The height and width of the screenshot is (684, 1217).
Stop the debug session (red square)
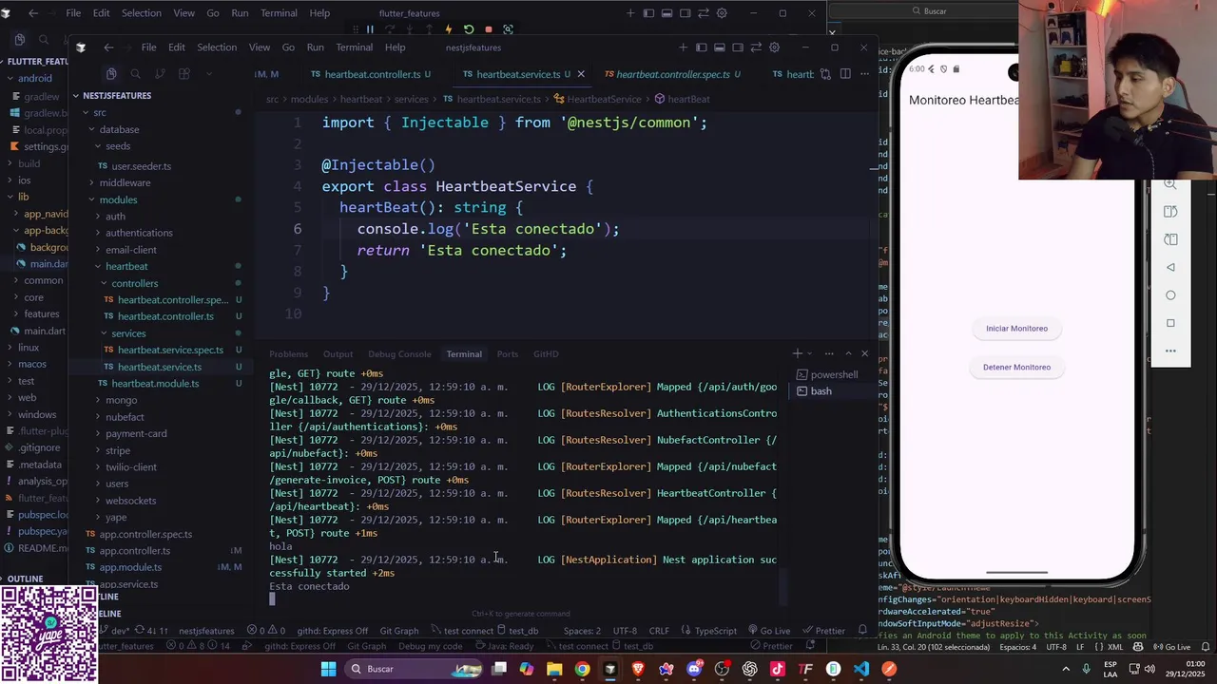(489, 29)
